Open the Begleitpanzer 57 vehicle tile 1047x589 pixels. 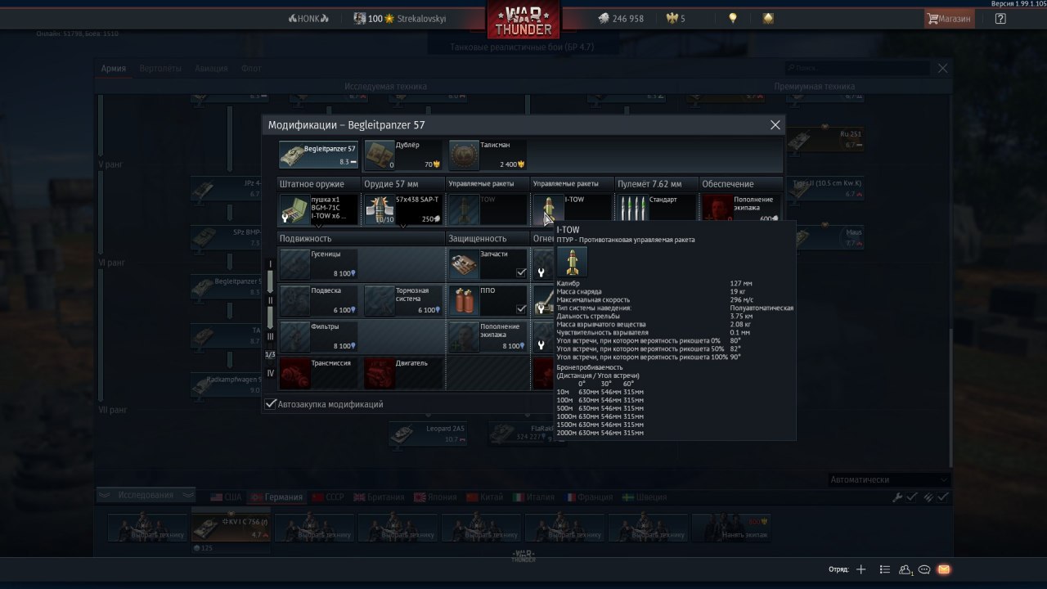pyautogui.click(x=318, y=155)
